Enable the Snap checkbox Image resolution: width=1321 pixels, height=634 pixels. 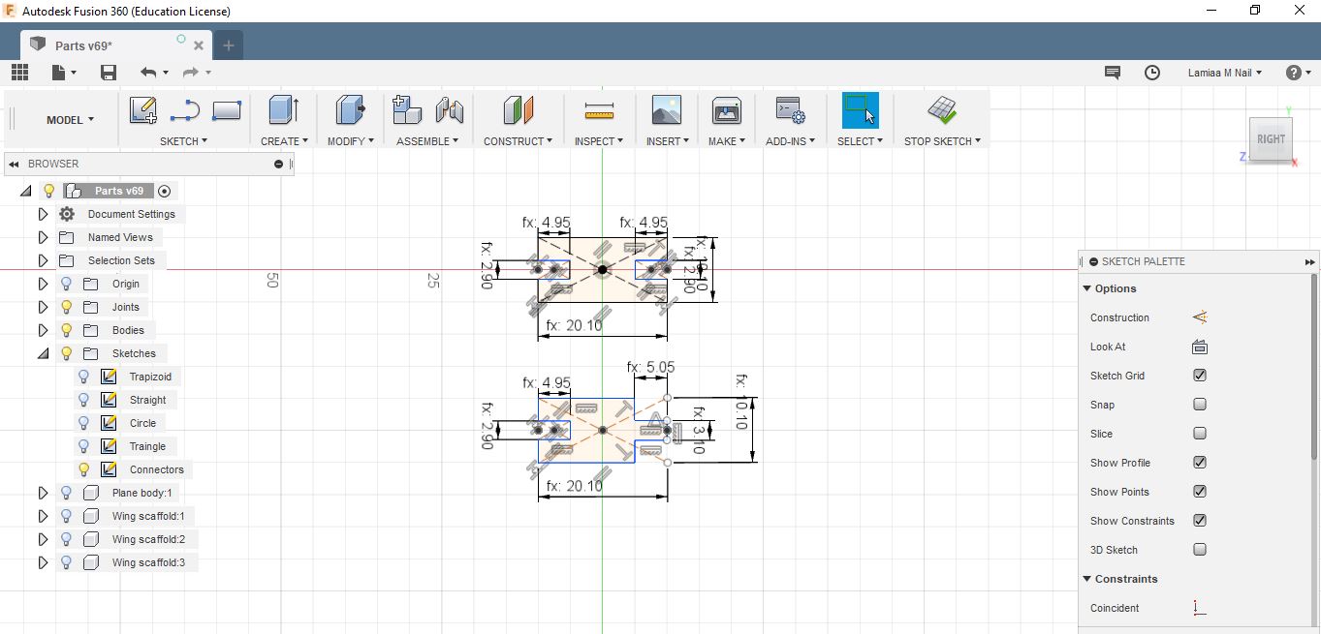pos(1200,405)
